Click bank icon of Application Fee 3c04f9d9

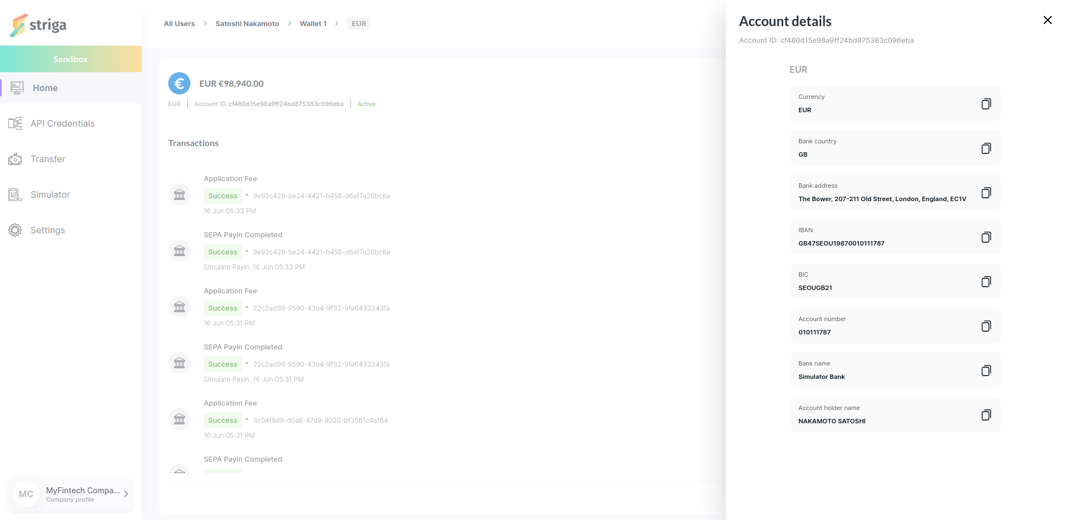(179, 419)
